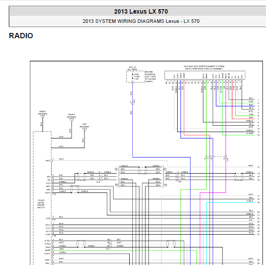Click the "F71" connector label

click(x=54, y=220)
